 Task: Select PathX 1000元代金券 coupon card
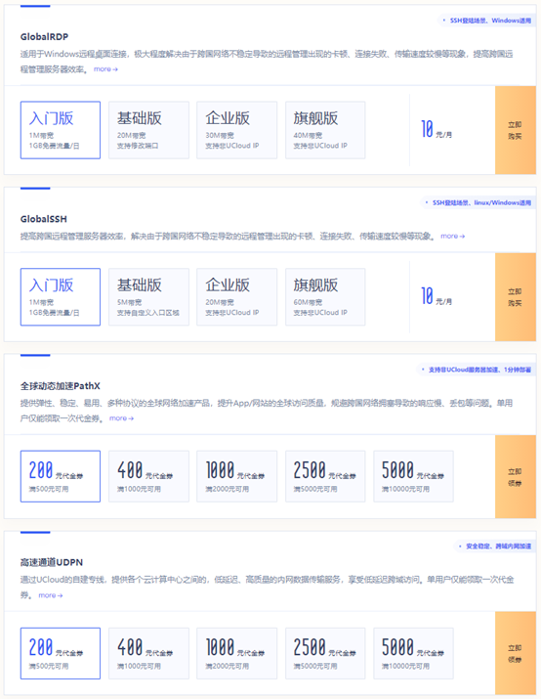(237, 476)
